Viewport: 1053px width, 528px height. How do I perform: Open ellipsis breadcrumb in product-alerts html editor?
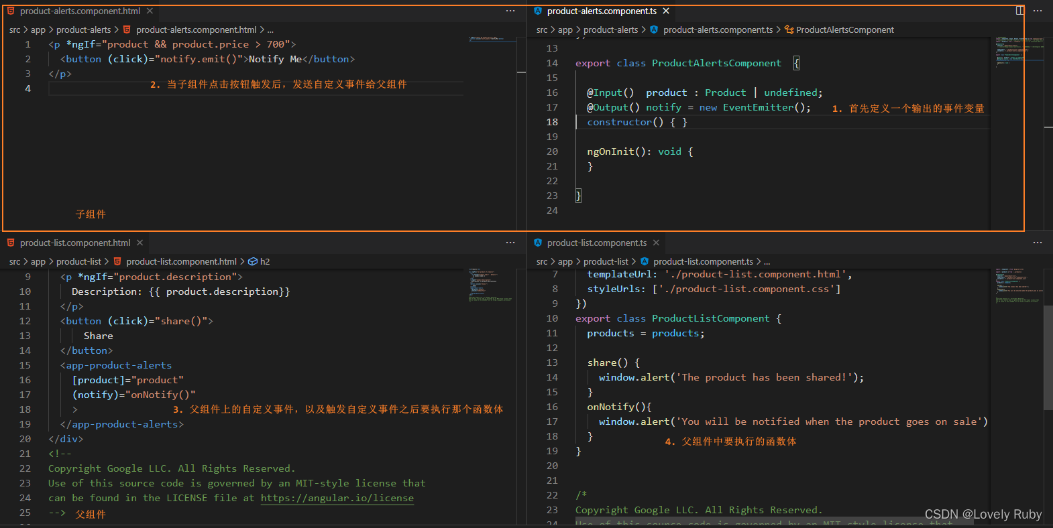270,29
